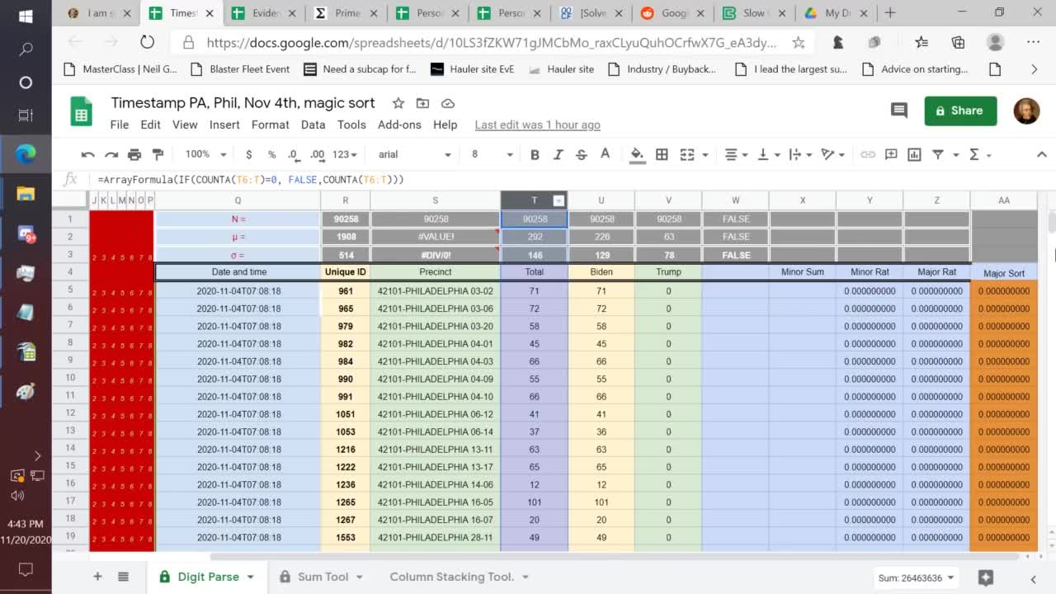Open the Windows Start menu
Screen dimensions: 1056x594
25,16
